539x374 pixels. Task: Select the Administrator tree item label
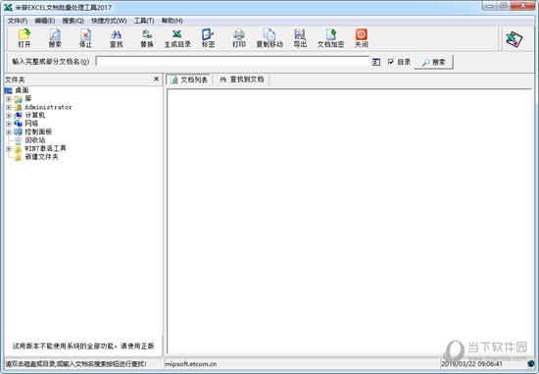pyautogui.click(x=48, y=107)
